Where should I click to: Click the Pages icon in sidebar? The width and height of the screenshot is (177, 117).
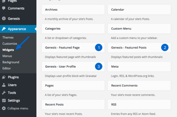pos(4,1)
